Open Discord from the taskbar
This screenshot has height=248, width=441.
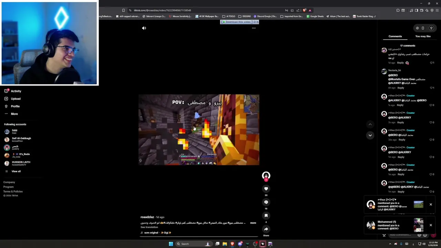tap(240, 244)
